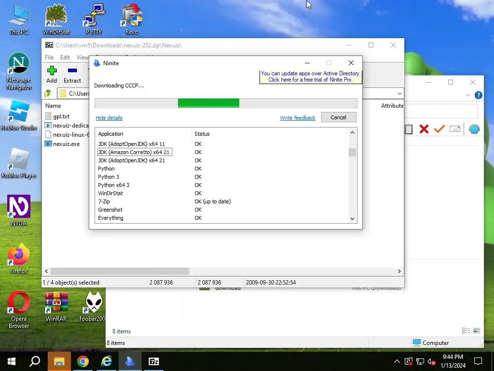Viewport: 494px width, 371px height.
Task: Open PuTTY desktop shortcut
Action: point(94,20)
